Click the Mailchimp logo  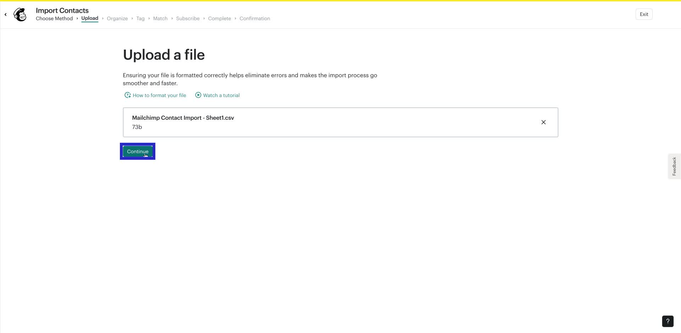[20, 14]
